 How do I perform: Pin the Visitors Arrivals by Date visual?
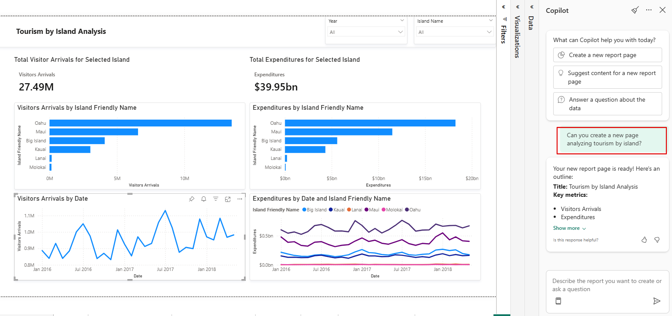coord(192,199)
